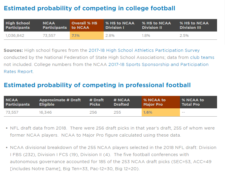Click the 2.8% Division I value
225x174 pixels.
(110, 36)
